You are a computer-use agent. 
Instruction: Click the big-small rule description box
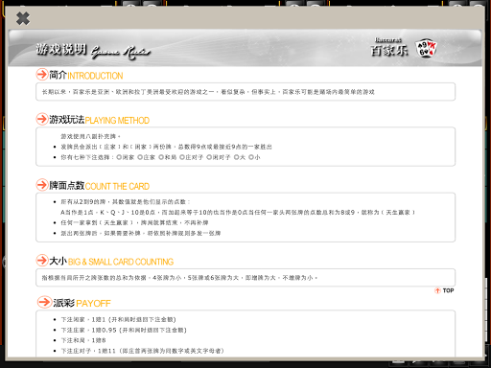pos(245,278)
